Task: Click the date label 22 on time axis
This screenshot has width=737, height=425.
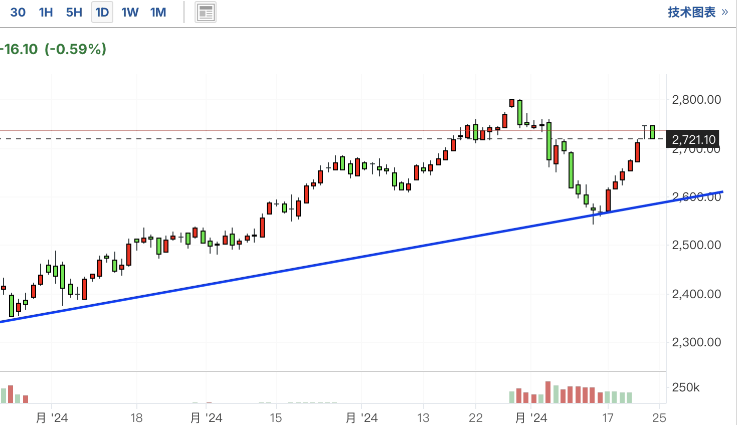Action: click(x=475, y=417)
